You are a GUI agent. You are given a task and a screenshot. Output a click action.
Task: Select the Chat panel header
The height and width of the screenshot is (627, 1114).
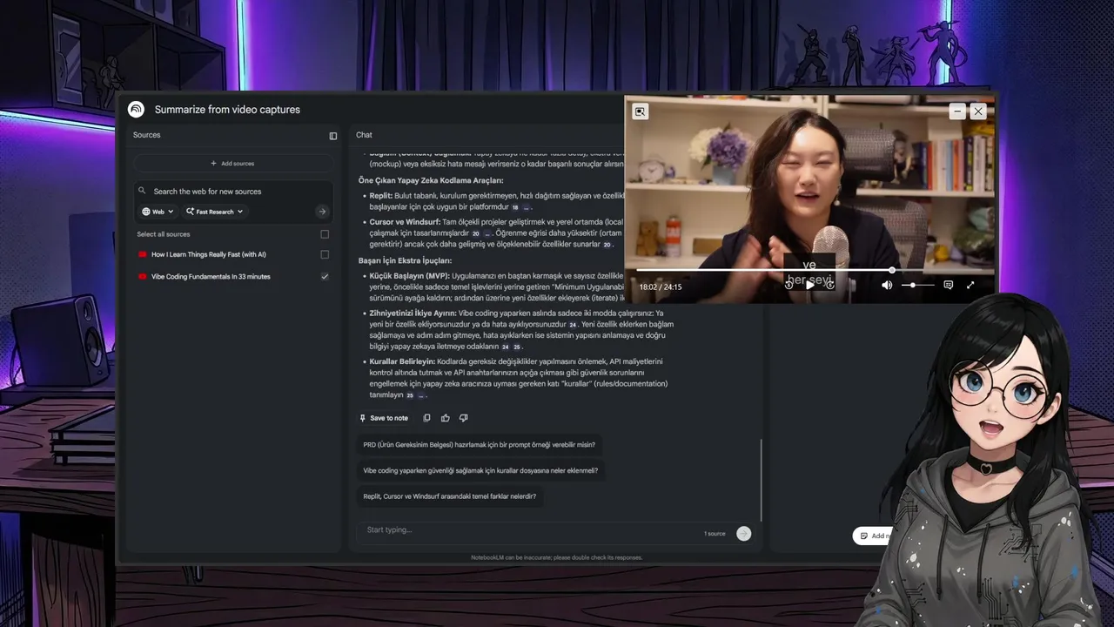[364, 135]
